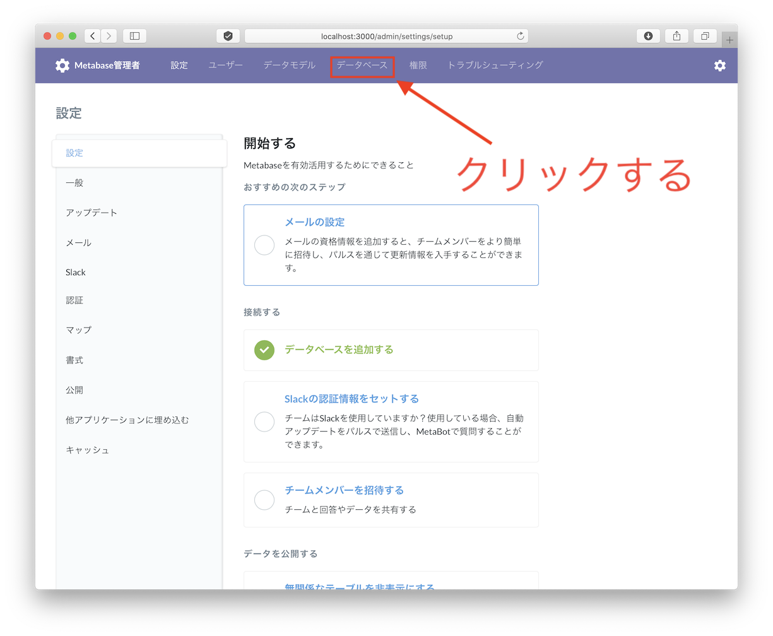773x636 pixels.
Task: Click the green checkmark next to データベースを追加する
Action: (x=264, y=350)
